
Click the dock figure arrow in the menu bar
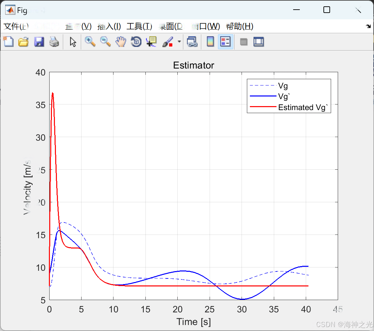click(368, 26)
